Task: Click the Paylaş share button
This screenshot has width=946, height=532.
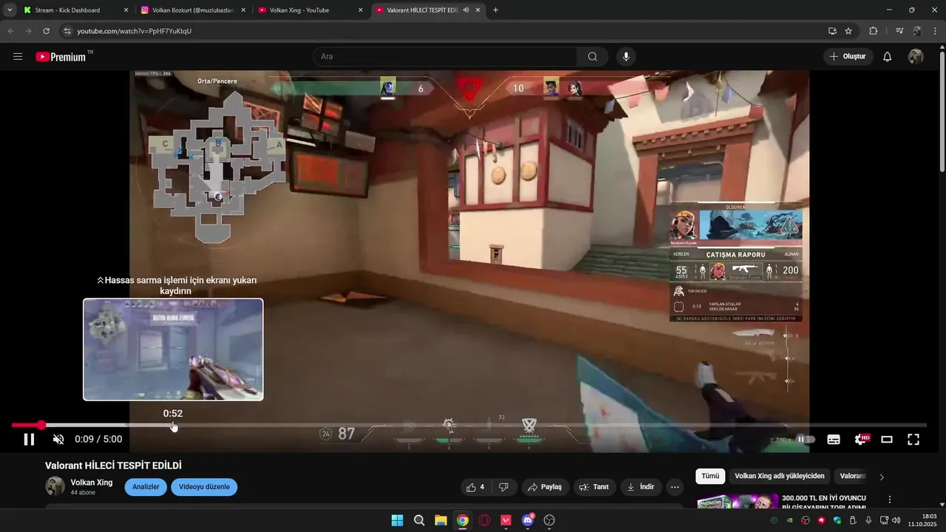Action: pyautogui.click(x=545, y=487)
